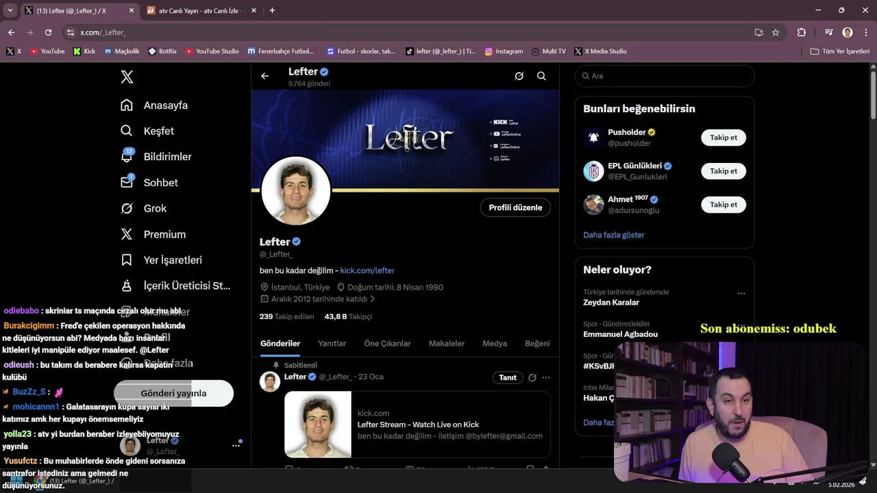Open the Zeydan Karalar trend

click(611, 302)
